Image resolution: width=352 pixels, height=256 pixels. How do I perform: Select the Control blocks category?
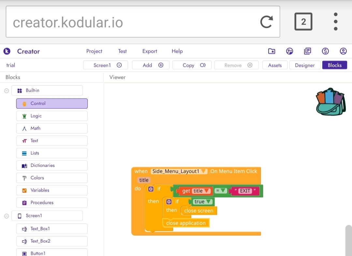[x=52, y=103]
